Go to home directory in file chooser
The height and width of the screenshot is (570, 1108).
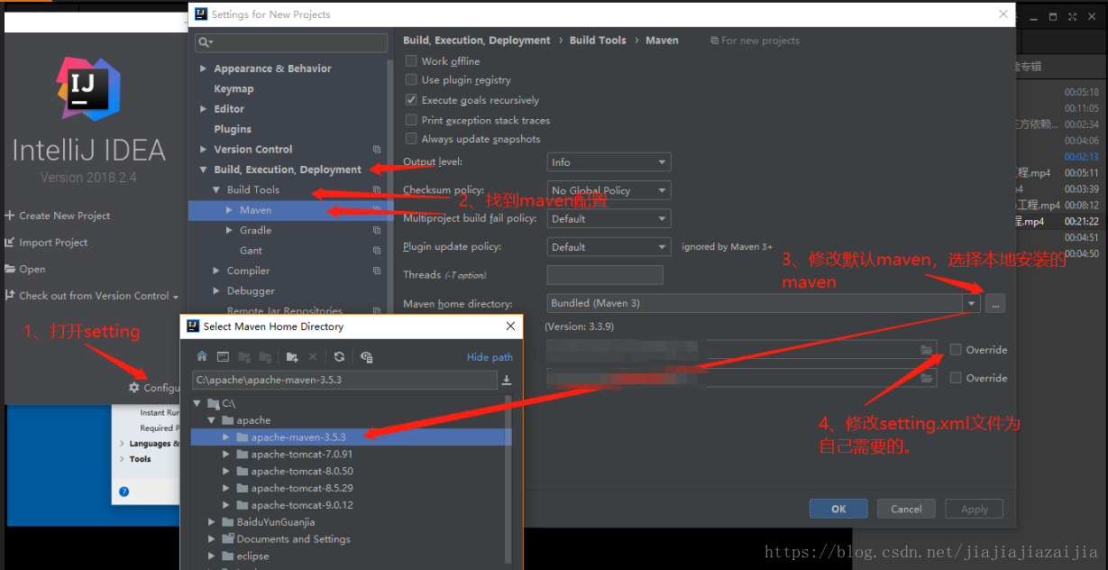tap(202, 356)
